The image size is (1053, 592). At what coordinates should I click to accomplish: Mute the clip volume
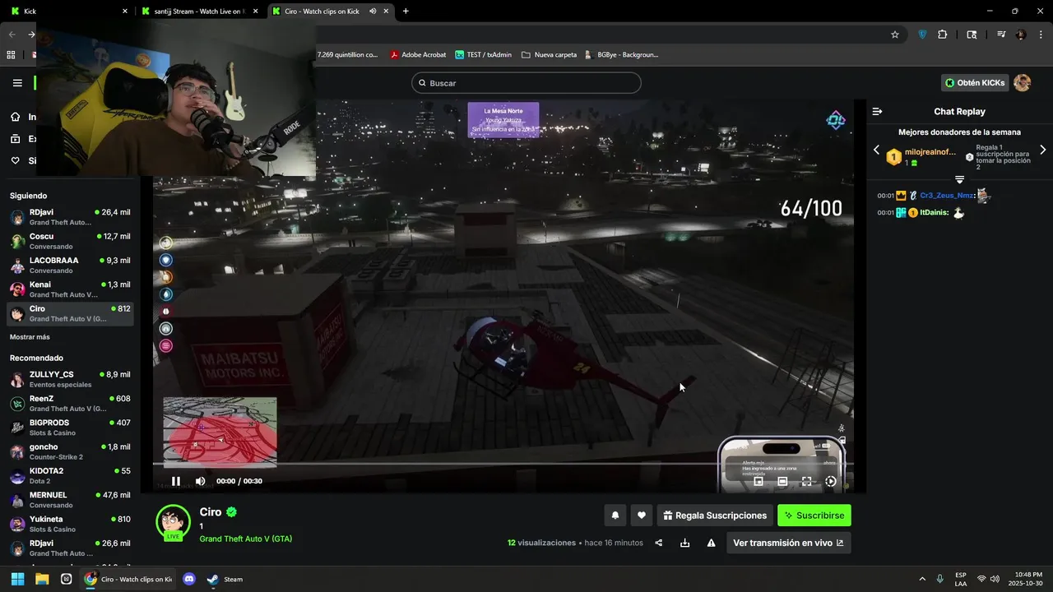[x=200, y=481]
